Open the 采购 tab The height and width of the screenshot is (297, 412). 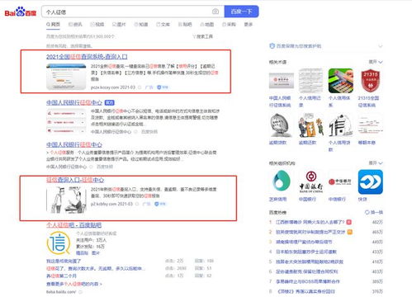(x=229, y=25)
